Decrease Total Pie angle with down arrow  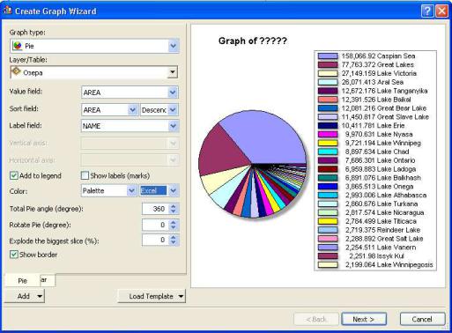[x=174, y=211]
